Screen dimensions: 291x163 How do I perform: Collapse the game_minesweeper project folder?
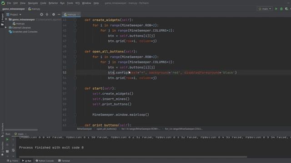tap(6, 19)
